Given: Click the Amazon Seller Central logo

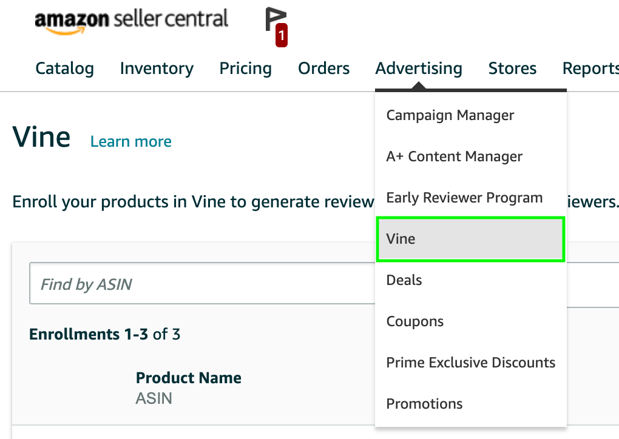Looking at the screenshot, I should pyautogui.click(x=132, y=21).
